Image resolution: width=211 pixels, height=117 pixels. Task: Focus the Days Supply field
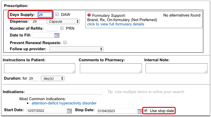point(45,15)
